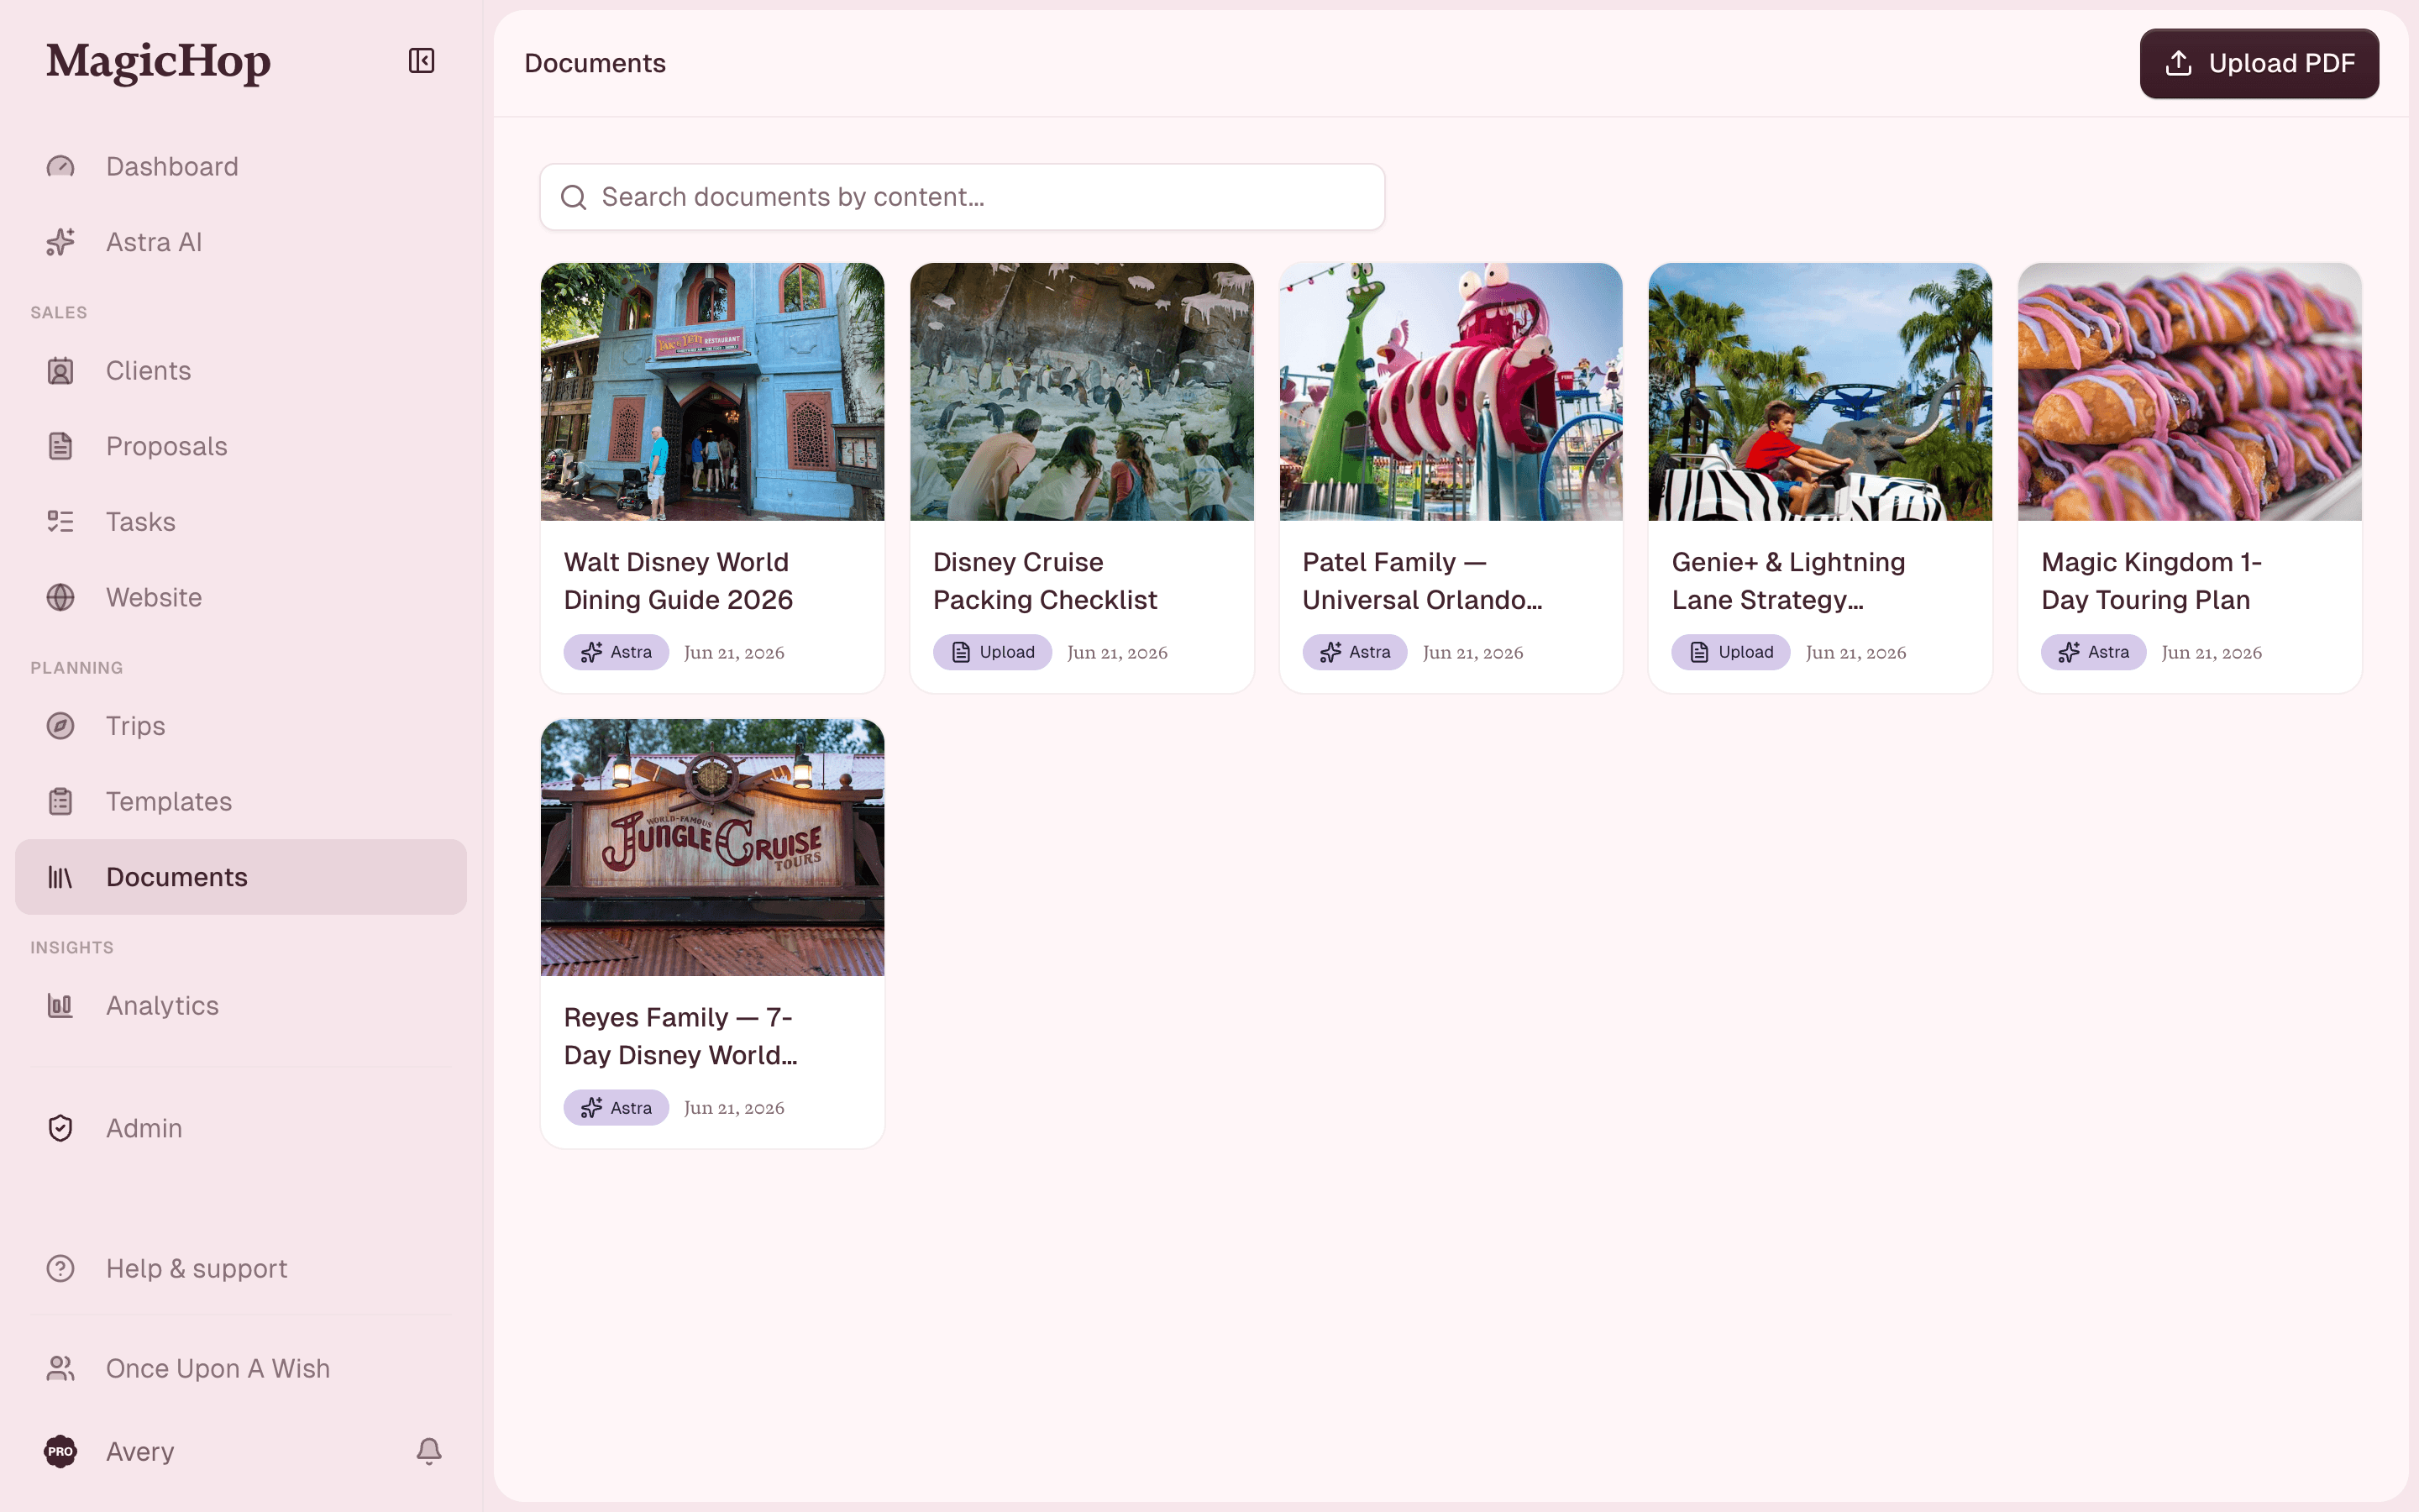Viewport: 2419px width, 1512px height.
Task: Click Astra badge on Reyes Family card
Action: (x=616, y=1107)
